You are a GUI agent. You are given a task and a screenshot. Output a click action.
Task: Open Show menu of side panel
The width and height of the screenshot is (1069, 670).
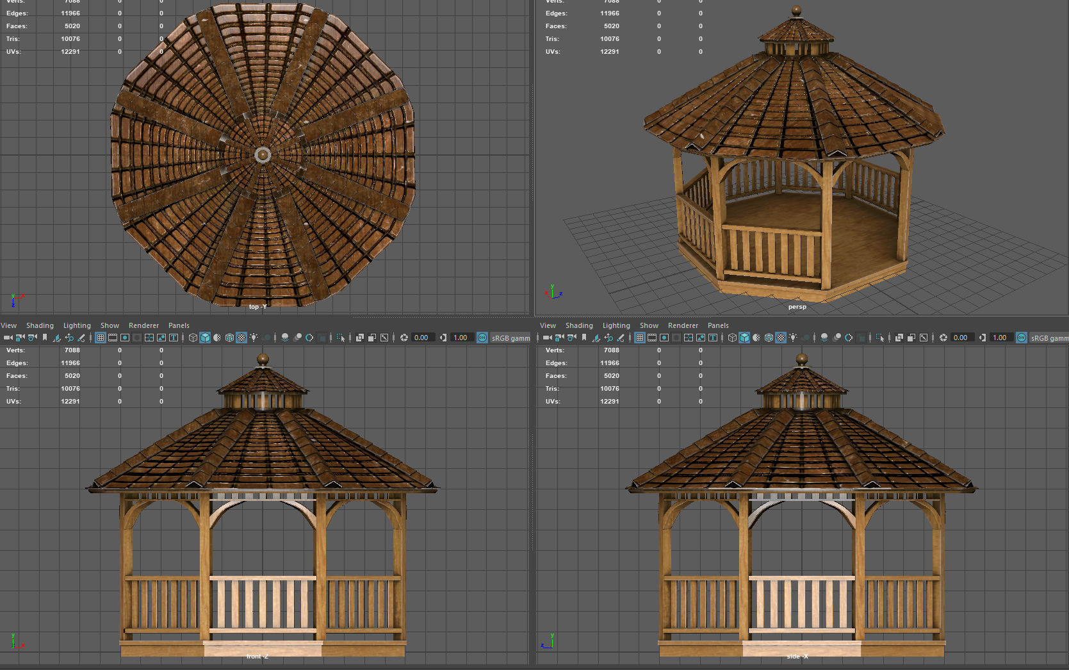(x=649, y=325)
